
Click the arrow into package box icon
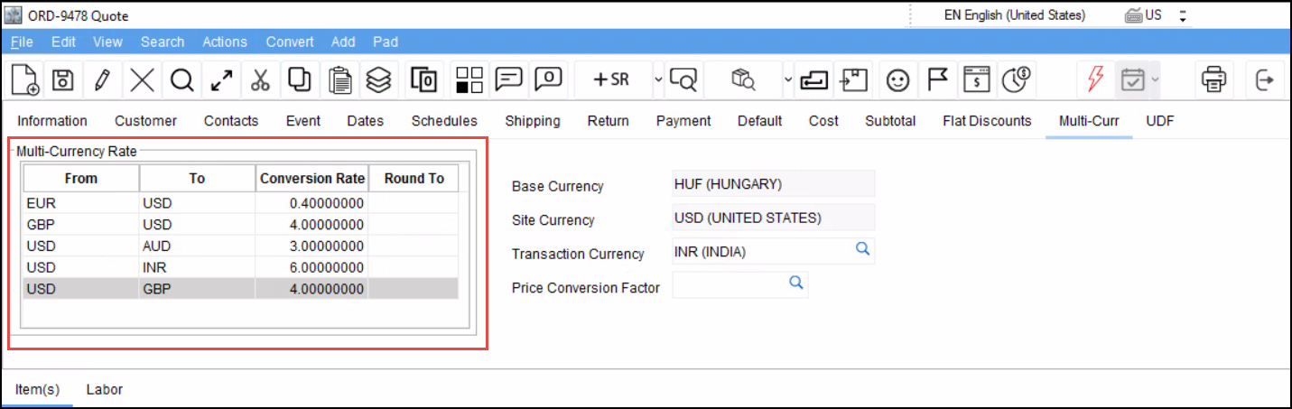pos(853,80)
